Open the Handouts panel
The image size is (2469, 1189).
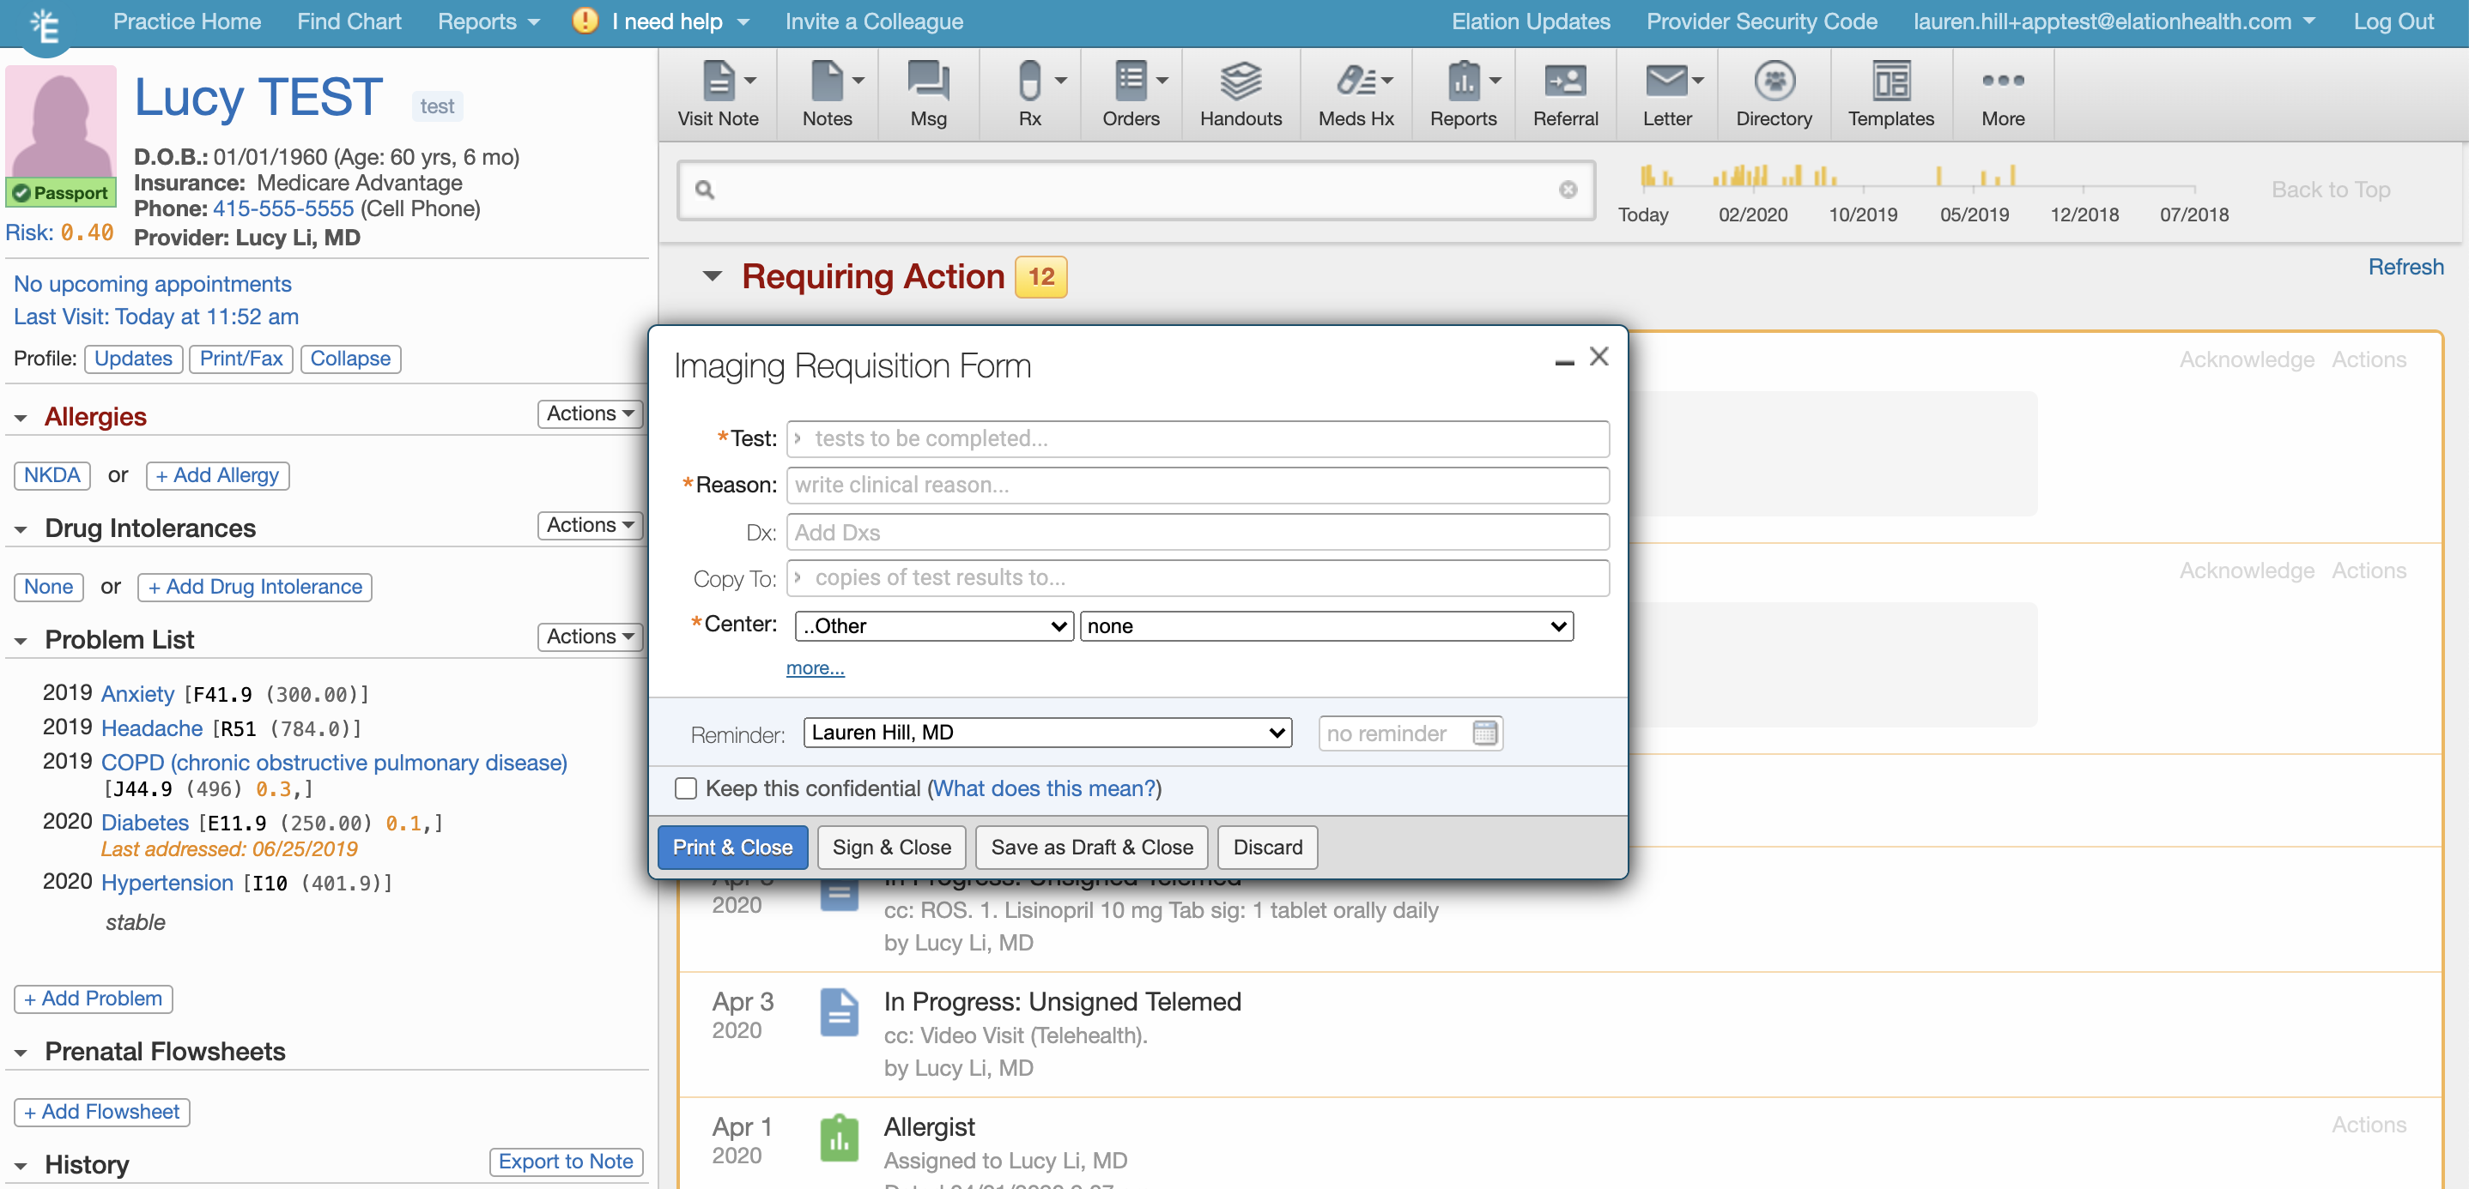click(1241, 93)
